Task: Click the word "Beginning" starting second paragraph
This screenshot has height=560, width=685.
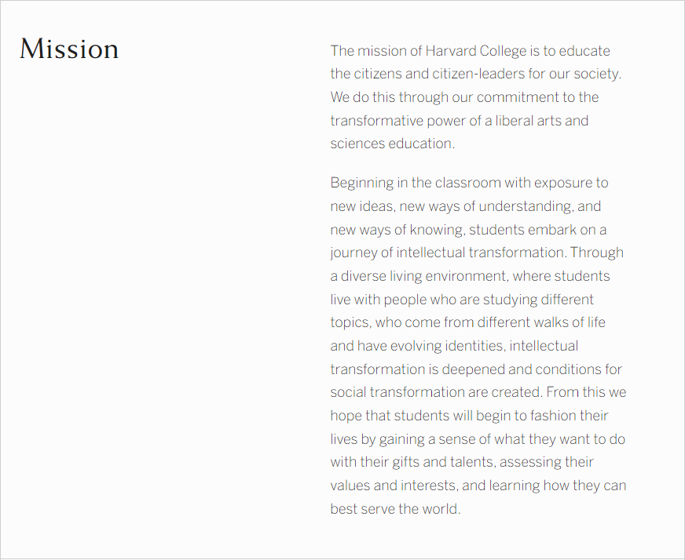Action: [361, 183]
